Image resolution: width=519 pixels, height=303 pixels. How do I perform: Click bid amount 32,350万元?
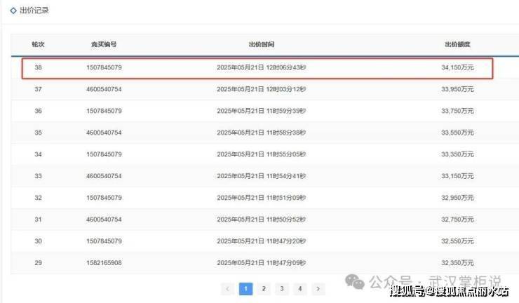457,263
